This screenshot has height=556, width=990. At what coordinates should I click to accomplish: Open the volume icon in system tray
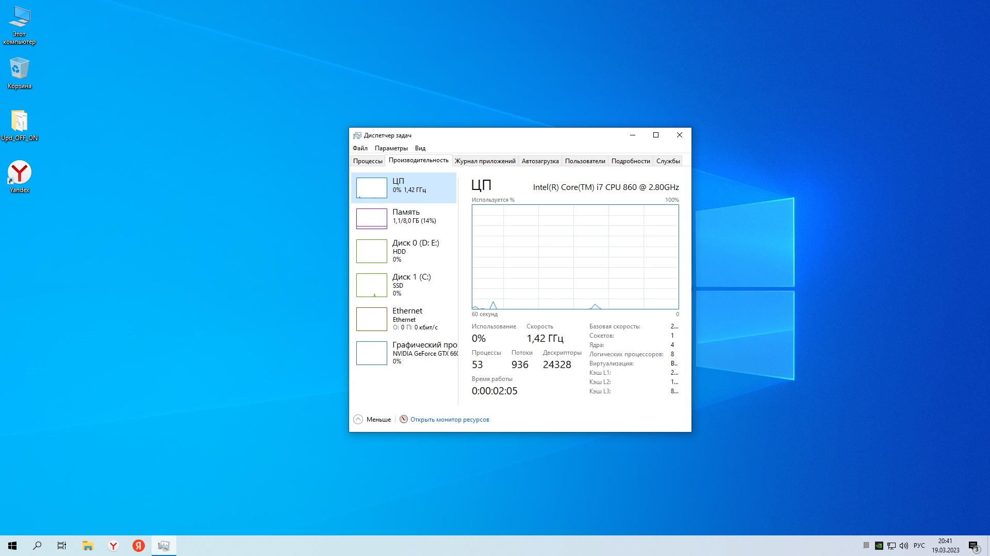pyautogui.click(x=904, y=546)
